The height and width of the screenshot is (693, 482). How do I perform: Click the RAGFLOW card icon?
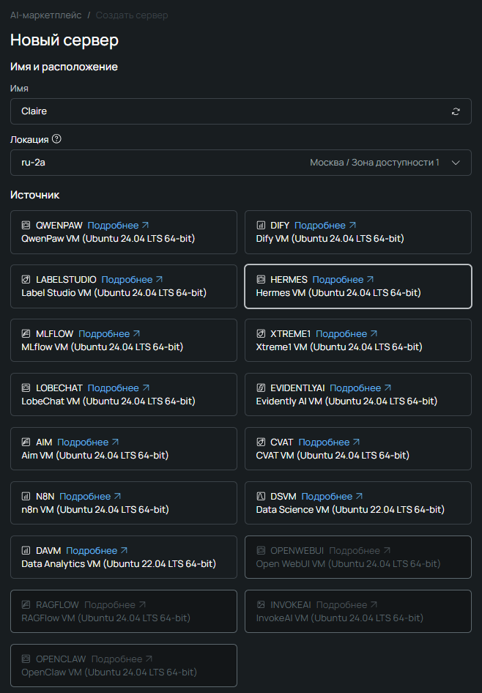coord(26,604)
